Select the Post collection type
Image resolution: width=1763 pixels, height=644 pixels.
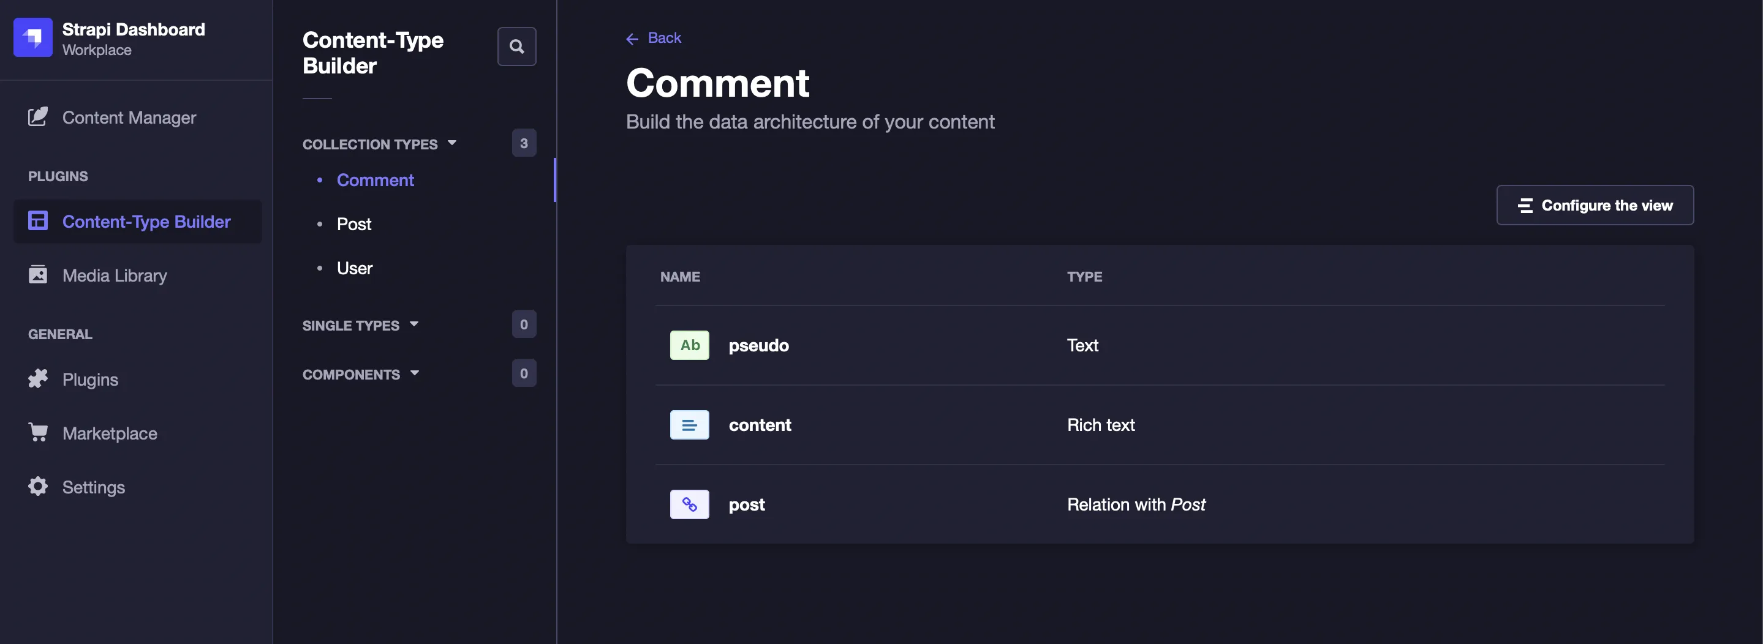[354, 224]
